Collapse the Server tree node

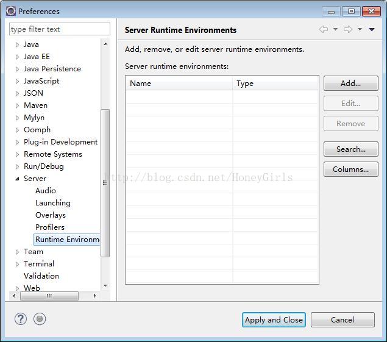(x=17, y=179)
